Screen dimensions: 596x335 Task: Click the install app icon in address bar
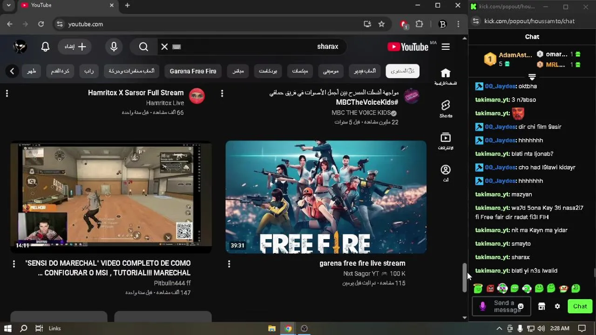367,24
